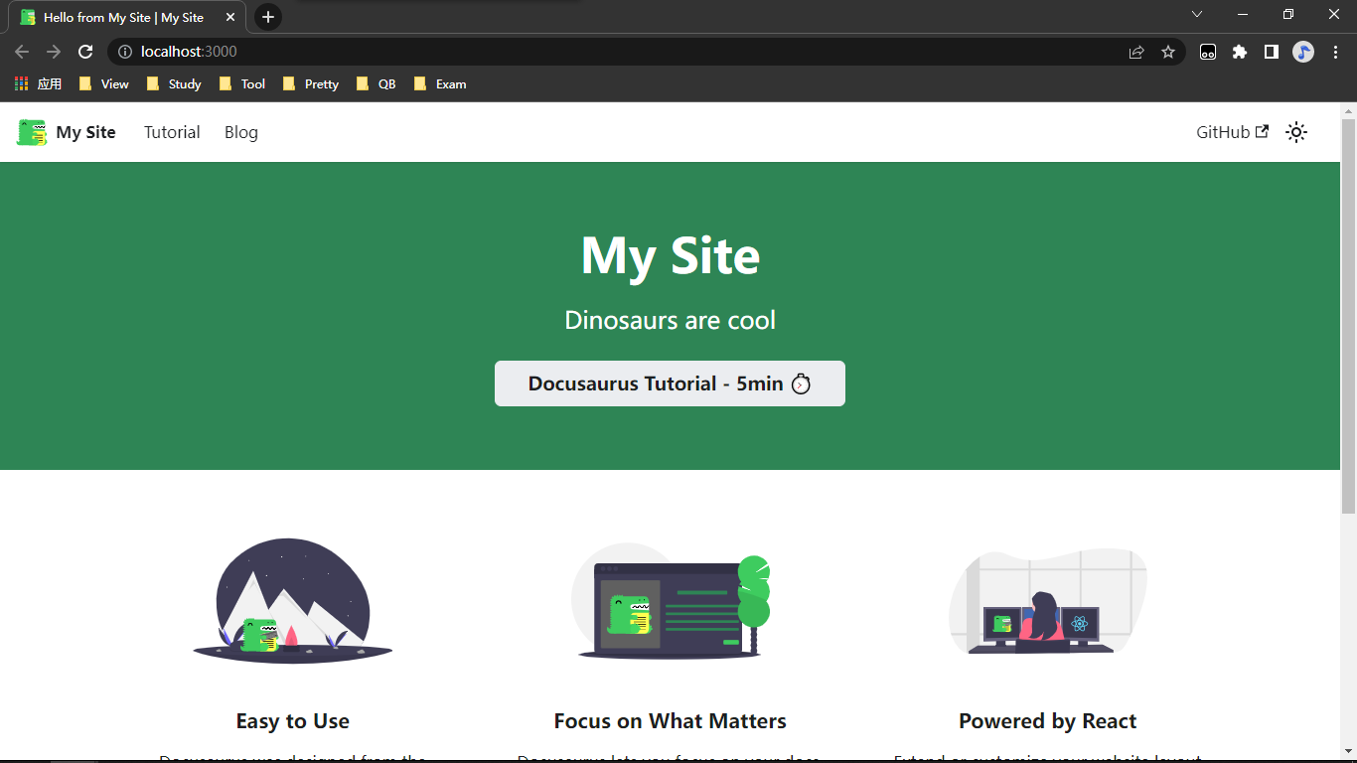Image resolution: width=1357 pixels, height=763 pixels.
Task: Open the tab search dropdown chevron
Action: coord(1197,14)
